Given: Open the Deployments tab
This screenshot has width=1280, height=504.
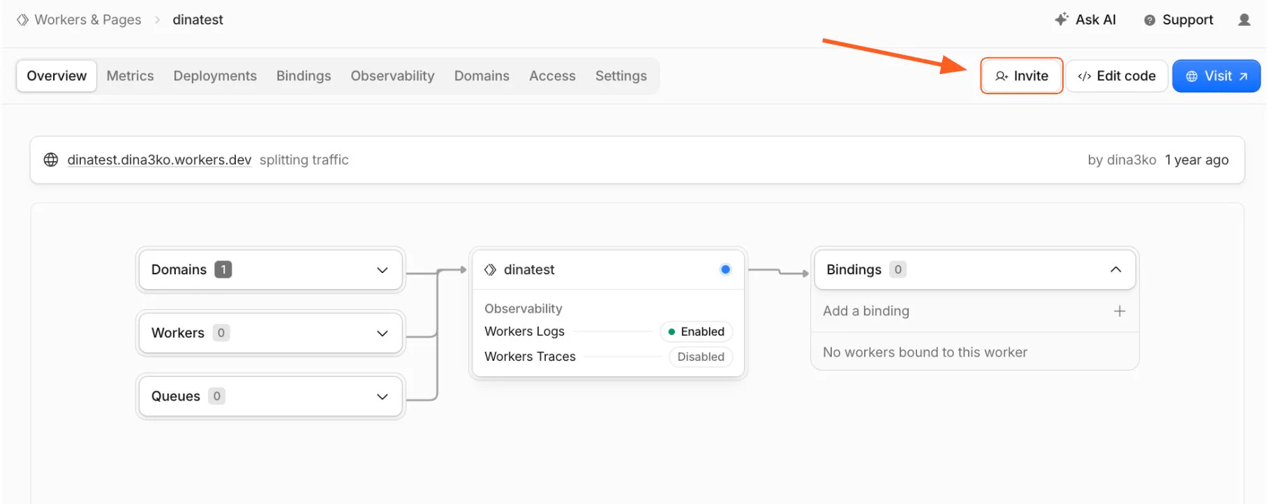Looking at the screenshot, I should pos(215,76).
